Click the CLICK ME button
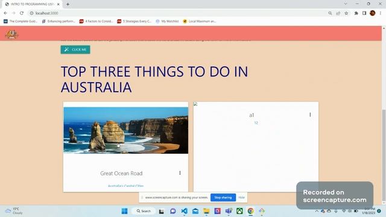Screen dimensions: 386x217 point(75,49)
